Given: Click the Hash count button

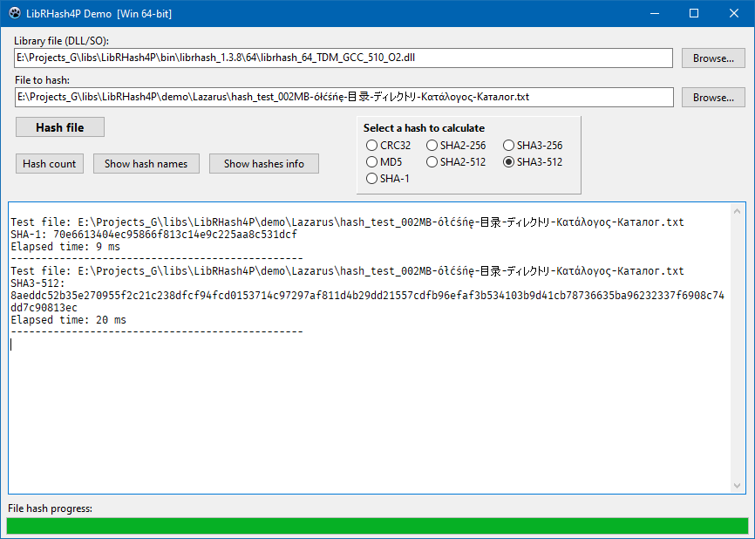Looking at the screenshot, I should click(49, 163).
